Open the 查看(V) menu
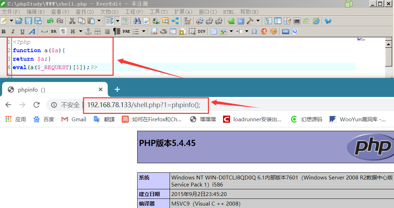Screen dimensions: 394x208 (x=60, y=12)
